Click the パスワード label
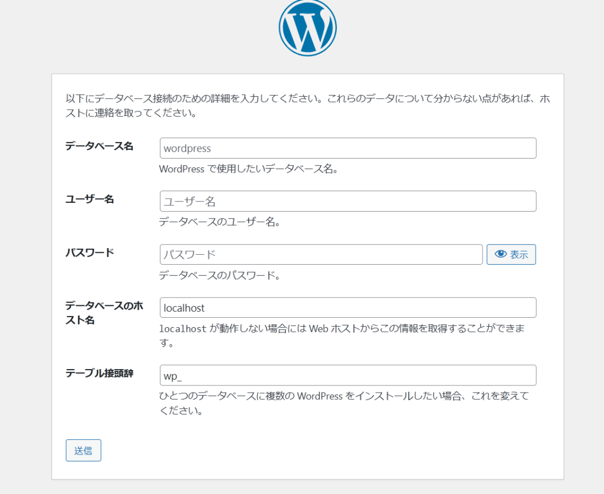This screenshot has width=604, height=494. coord(90,252)
